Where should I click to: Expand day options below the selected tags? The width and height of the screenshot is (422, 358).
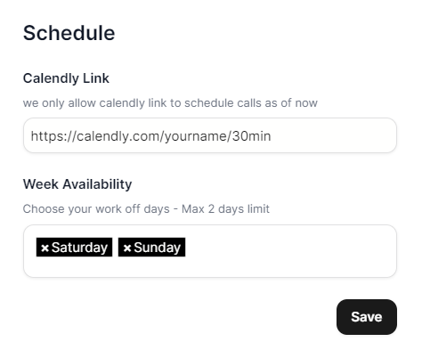point(210,267)
